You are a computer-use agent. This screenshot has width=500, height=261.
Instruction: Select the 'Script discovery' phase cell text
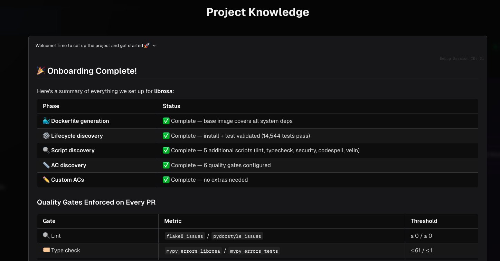click(73, 151)
